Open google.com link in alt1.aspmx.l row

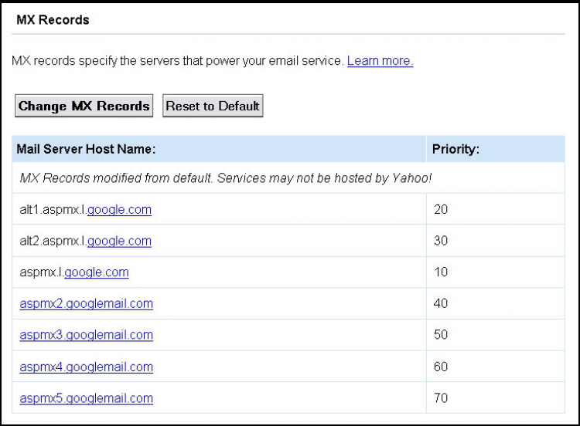point(119,210)
